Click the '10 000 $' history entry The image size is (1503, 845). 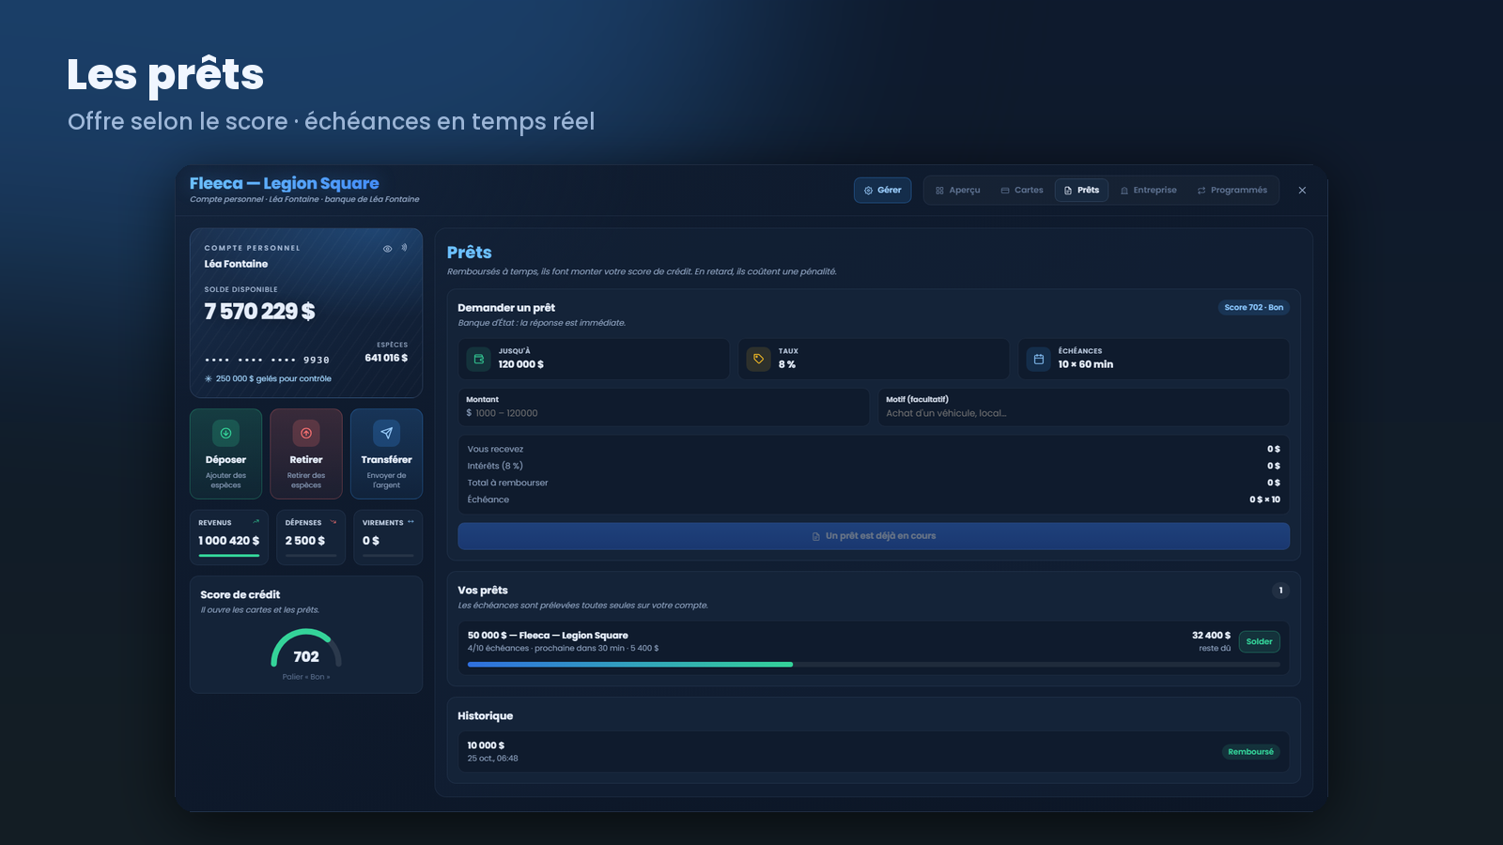[874, 752]
